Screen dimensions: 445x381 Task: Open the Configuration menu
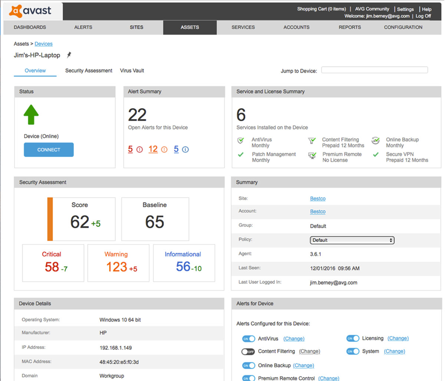tap(403, 27)
